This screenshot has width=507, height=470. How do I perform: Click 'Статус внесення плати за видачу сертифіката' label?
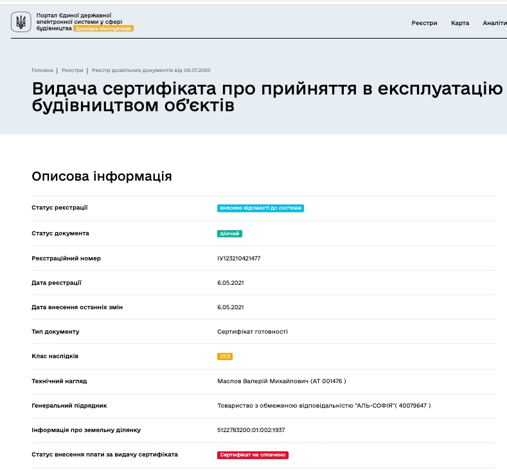tap(105, 455)
